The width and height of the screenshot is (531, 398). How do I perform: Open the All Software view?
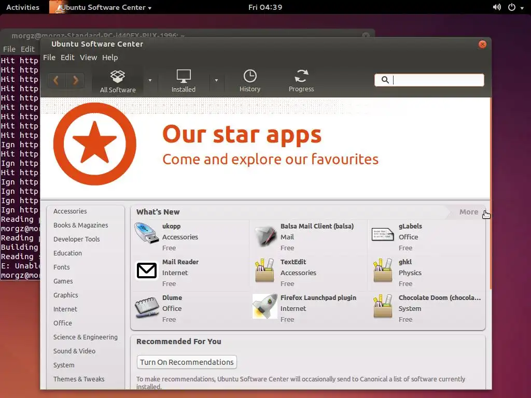(x=118, y=81)
